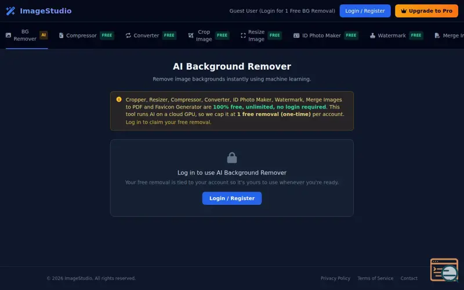Click 'Log in to claim your free removal.'
Viewport: 464px width, 290px height.
(x=168, y=122)
